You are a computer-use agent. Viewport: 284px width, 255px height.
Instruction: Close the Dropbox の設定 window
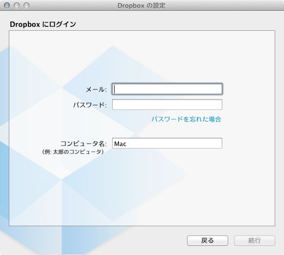[x=7, y=5]
